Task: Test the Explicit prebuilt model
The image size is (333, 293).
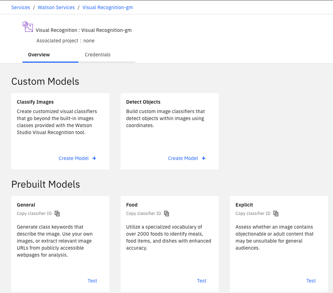Action: [311, 281]
